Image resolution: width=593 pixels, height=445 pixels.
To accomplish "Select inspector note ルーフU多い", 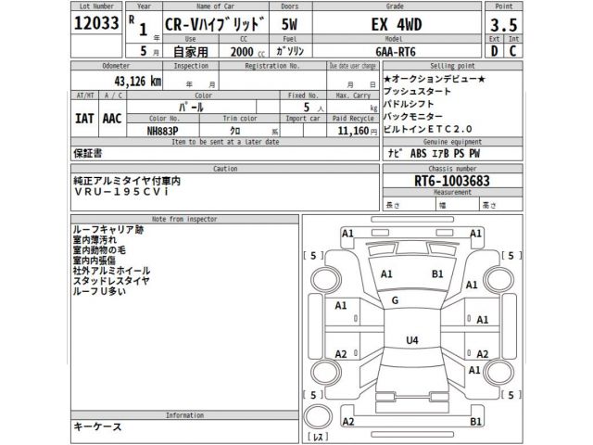I will point(99,291).
